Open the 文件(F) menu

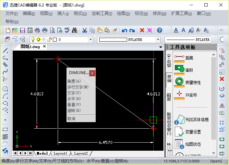(x=12, y=14)
